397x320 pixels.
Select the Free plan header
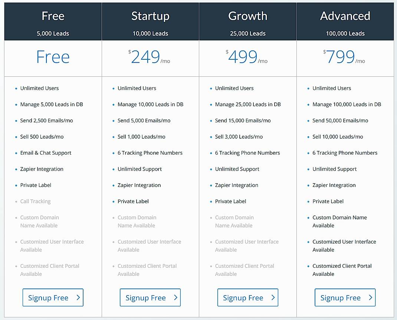[x=53, y=16]
